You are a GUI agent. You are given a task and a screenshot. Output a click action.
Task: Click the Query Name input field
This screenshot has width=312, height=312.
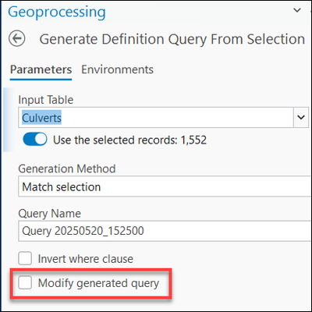click(x=165, y=231)
